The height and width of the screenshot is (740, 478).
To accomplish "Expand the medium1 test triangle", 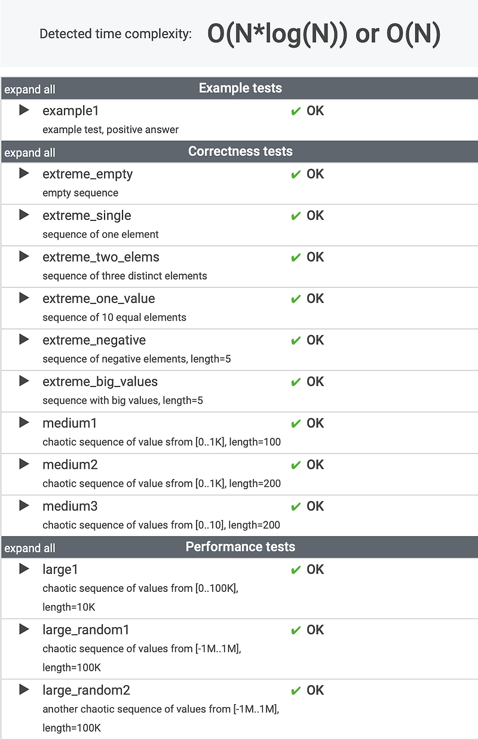I will pos(24,423).
